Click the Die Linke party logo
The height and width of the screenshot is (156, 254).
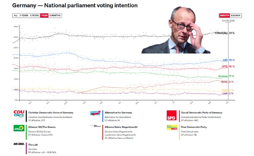pos(19,144)
